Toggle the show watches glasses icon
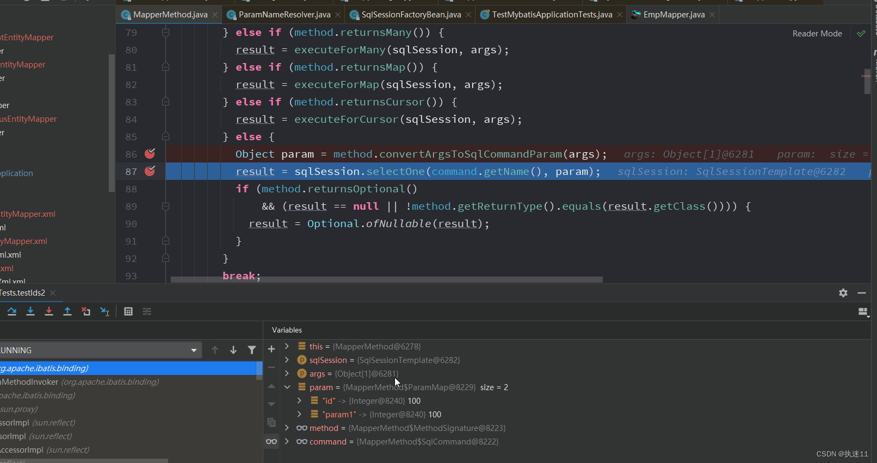The width and height of the screenshot is (877, 463). 271,441
